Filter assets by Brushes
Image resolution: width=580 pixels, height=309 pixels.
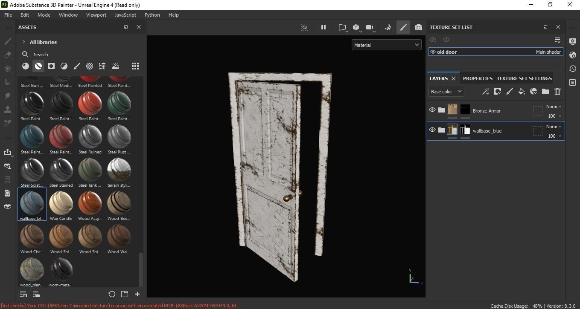tap(77, 66)
